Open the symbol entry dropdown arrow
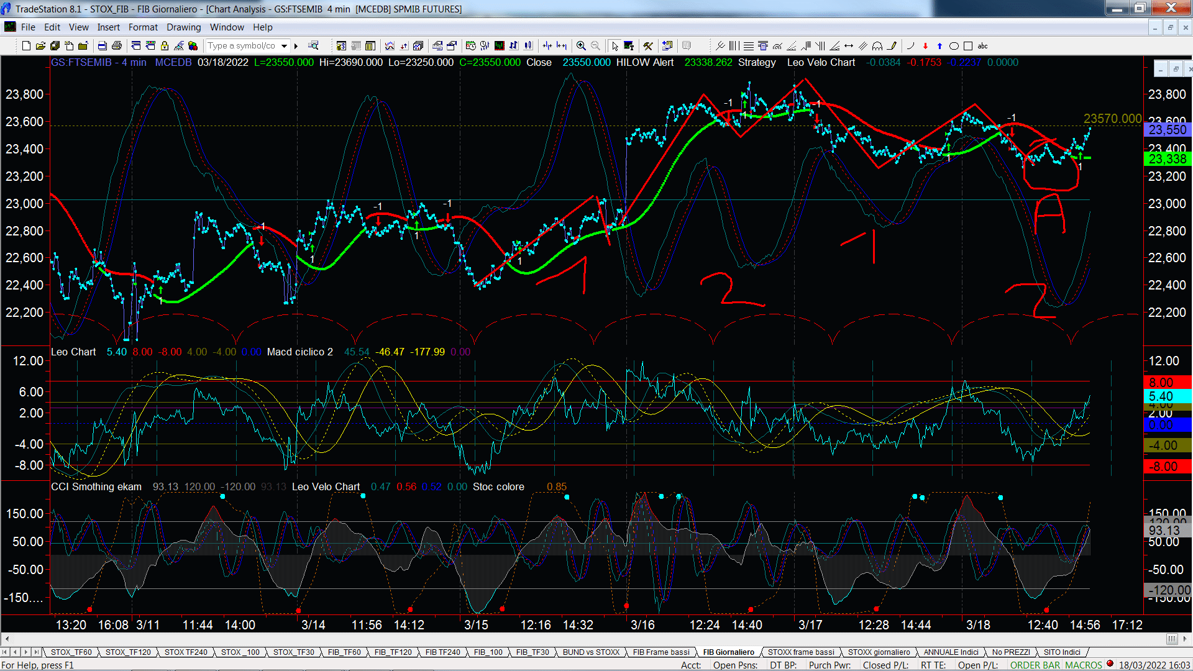 coord(284,46)
